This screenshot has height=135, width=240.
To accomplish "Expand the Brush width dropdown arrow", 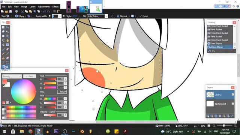I will 60,16.
